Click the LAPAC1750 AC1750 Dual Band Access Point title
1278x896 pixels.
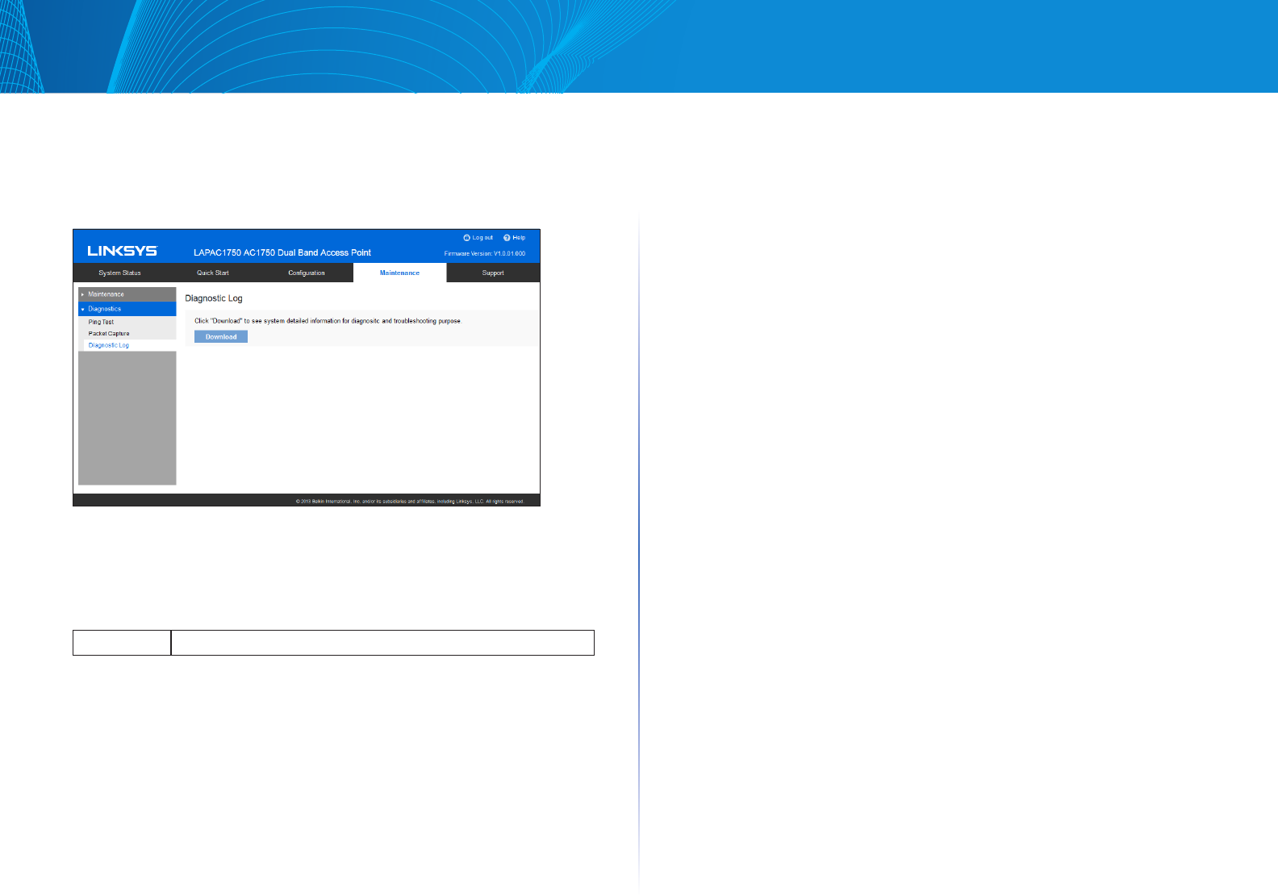[x=282, y=252]
